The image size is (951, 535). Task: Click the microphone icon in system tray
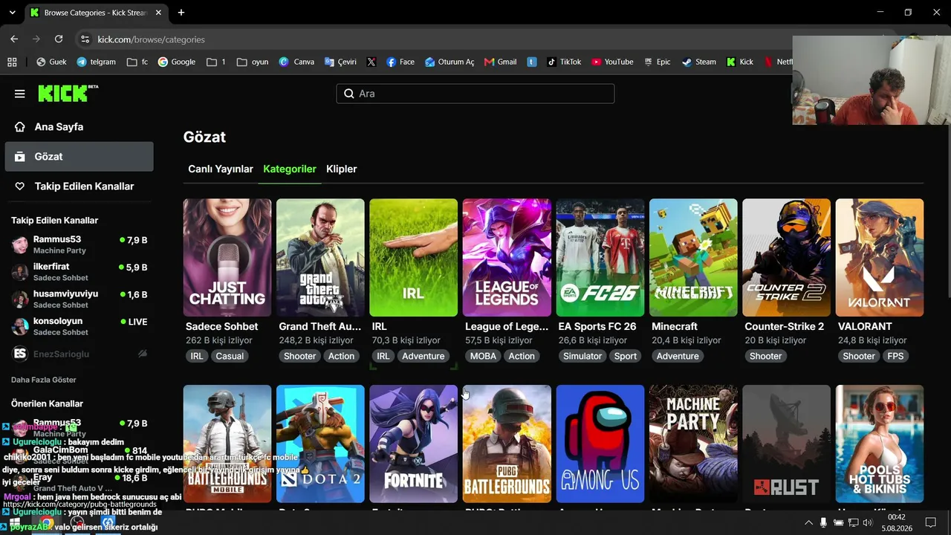pos(823,523)
